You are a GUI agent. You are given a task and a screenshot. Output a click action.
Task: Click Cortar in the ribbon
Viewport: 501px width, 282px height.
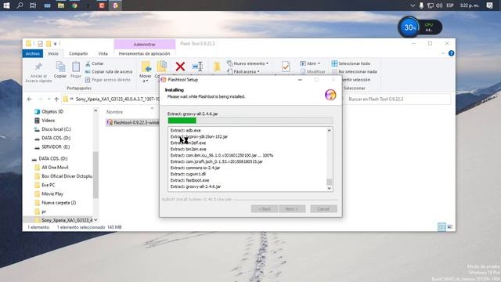[x=95, y=63]
